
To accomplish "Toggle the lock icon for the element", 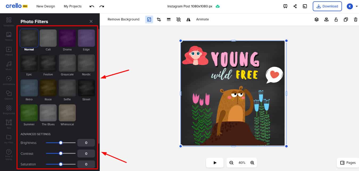I will (336, 19).
